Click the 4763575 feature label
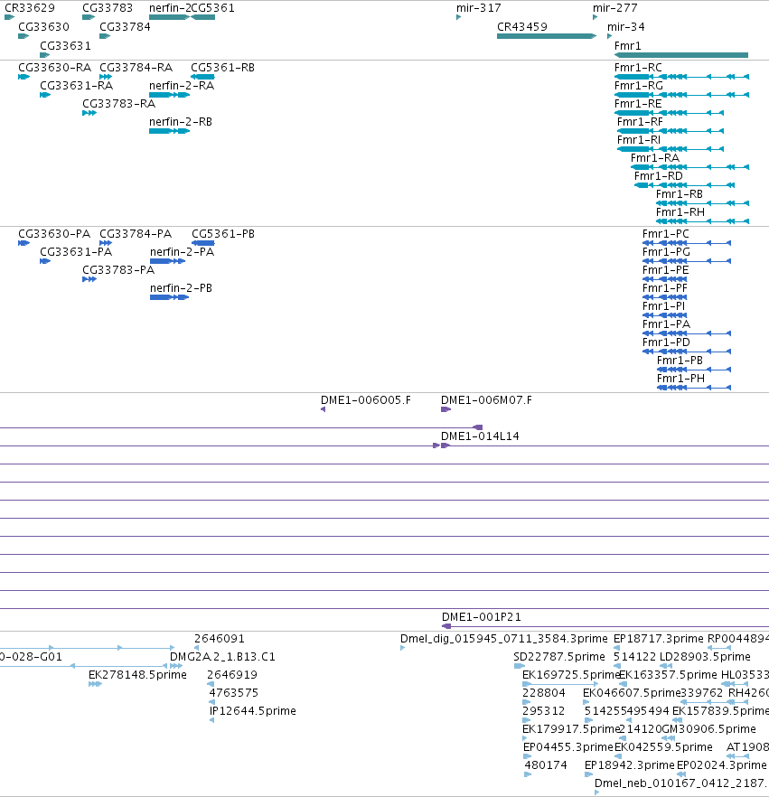The height and width of the screenshot is (797, 769). tap(234, 693)
